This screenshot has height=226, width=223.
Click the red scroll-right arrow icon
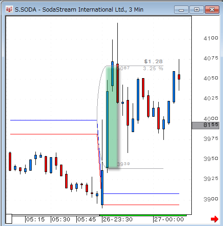tap(215, 219)
